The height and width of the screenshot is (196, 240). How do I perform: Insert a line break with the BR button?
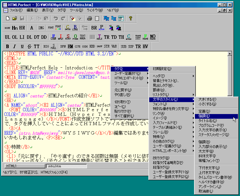pos(94,28)
